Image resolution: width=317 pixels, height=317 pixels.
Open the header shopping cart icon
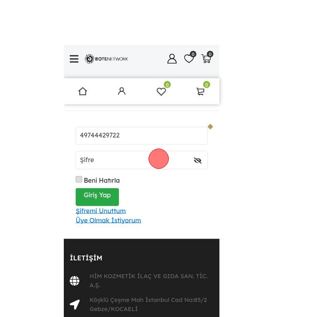coord(207,57)
